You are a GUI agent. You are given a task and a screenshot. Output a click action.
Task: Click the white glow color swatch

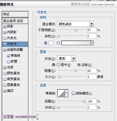[x=51, y=43]
